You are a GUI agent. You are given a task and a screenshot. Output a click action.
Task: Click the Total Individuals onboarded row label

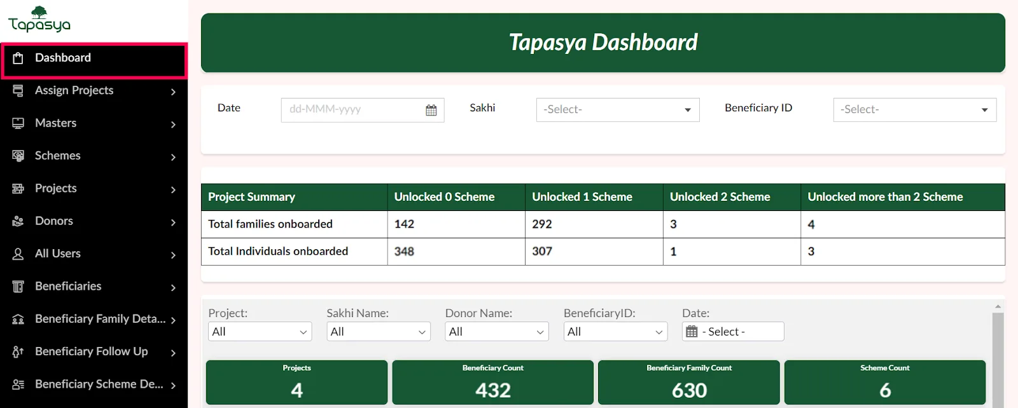click(278, 252)
